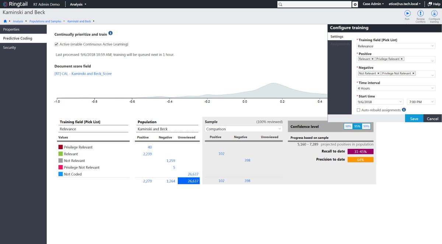The image size is (442, 244).
Task: Click the Positive tags input field
Action: point(396,59)
